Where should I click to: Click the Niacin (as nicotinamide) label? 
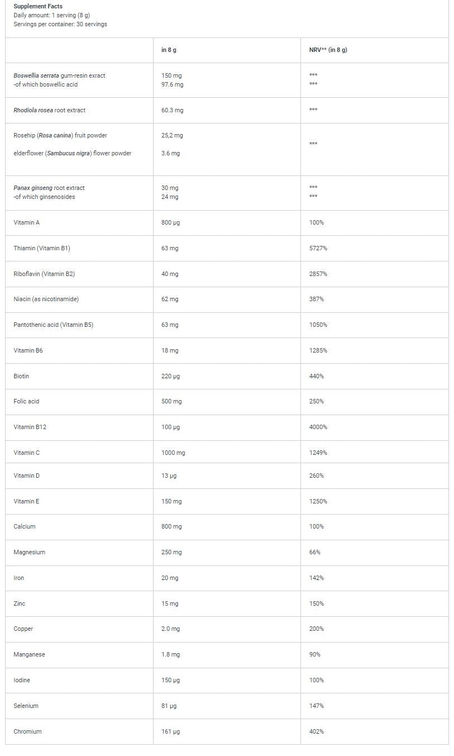pyautogui.click(x=46, y=299)
